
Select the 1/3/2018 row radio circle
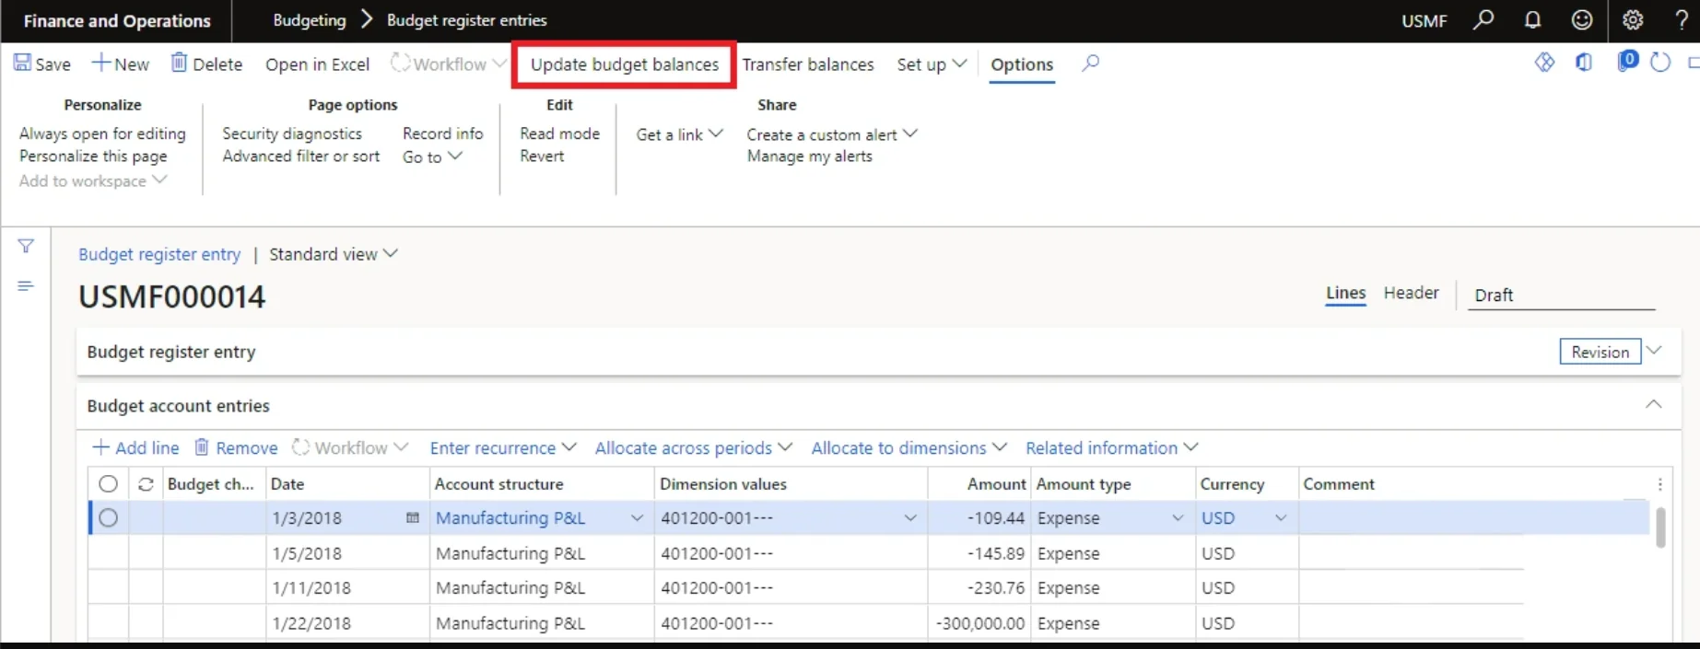pos(108,518)
